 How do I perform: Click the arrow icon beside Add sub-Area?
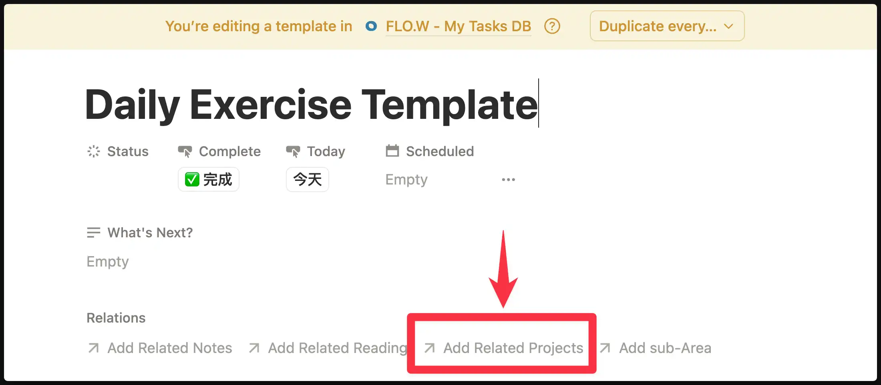(605, 348)
